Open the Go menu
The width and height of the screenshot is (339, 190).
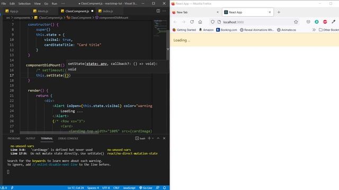point(46,4)
